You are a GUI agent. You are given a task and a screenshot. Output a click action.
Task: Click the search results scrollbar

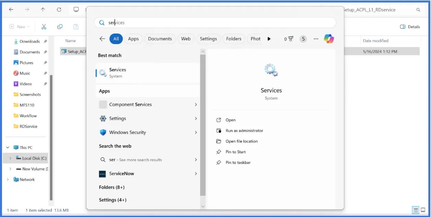[203, 125]
